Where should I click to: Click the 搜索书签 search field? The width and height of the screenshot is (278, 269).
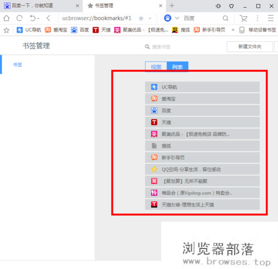[x=161, y=47]
